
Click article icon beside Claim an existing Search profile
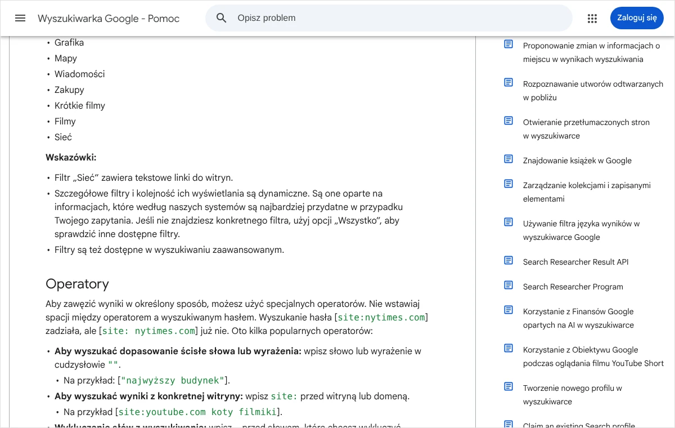point(508,424)
